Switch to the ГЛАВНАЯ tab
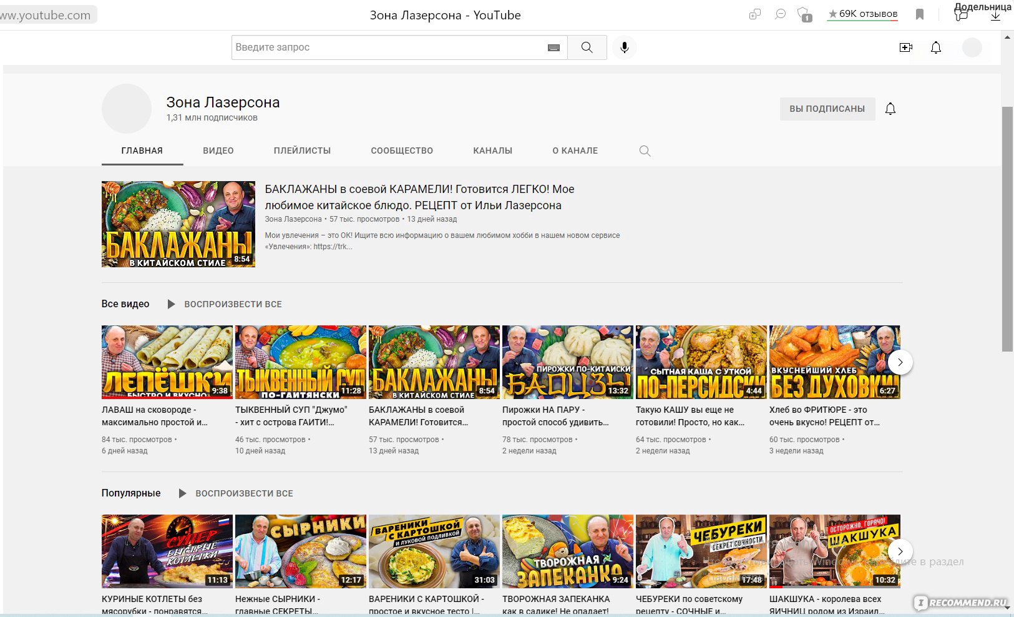The width and height of the screenshot is (1014, 617). (x=142, y=151)
